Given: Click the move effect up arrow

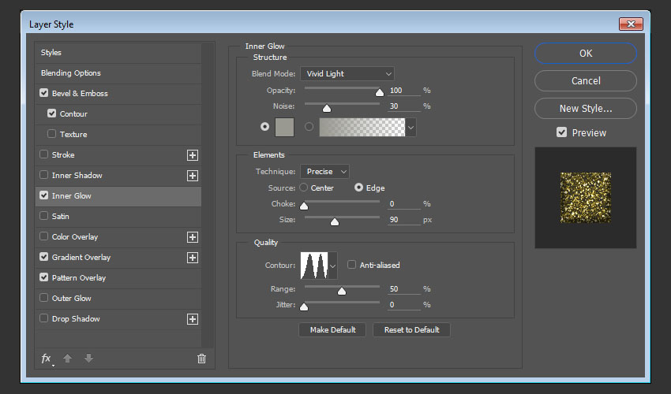Looking at the screenshot, I should (x=68, y=359).
